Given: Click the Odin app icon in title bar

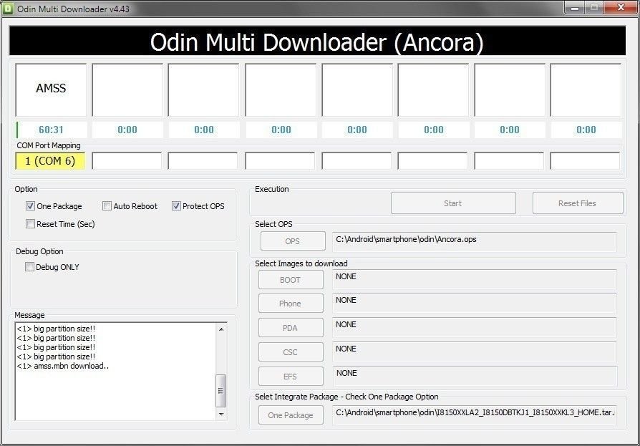Looking at the screenshot, I should pyautogui.click(x=8, y=8).
